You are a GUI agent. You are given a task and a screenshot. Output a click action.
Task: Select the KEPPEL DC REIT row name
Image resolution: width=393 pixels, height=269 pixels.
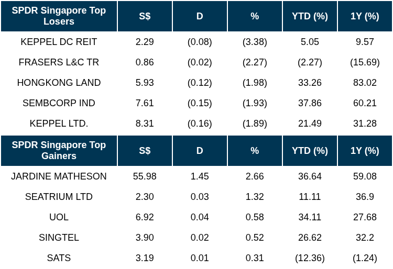pyautogui.click(x=59, y=42)
